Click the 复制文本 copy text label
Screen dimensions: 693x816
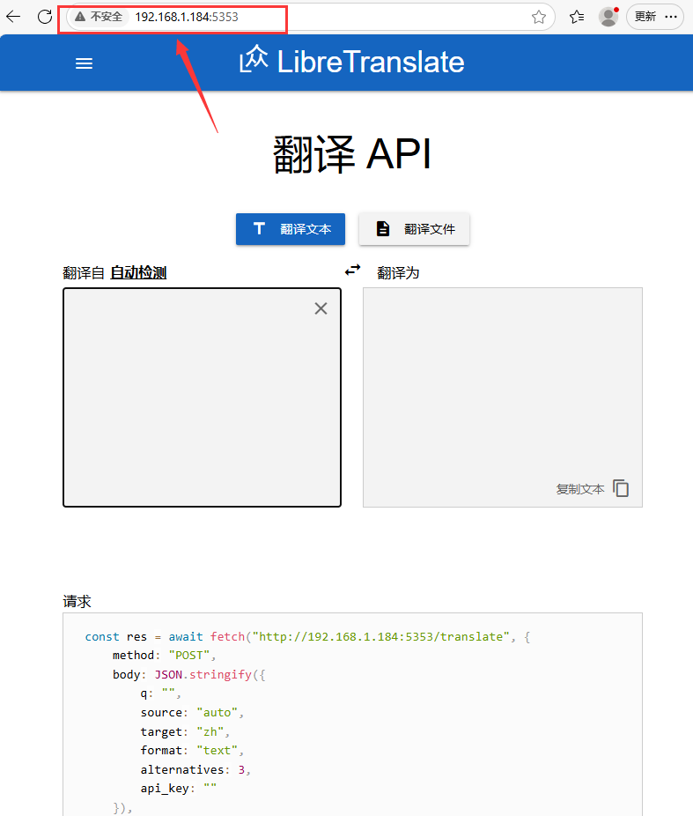point(580,489)
